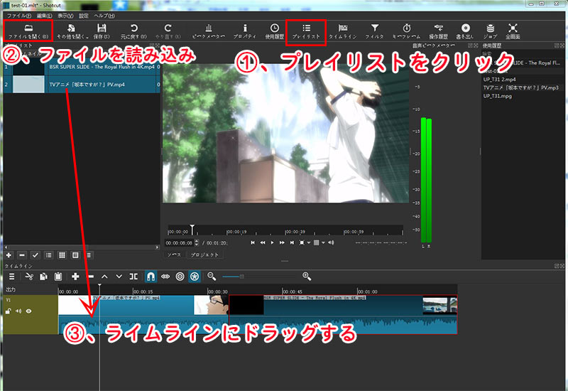Switch to the Source tab
The width and height of the screenshot is (568, 391).
coord(174,255)
